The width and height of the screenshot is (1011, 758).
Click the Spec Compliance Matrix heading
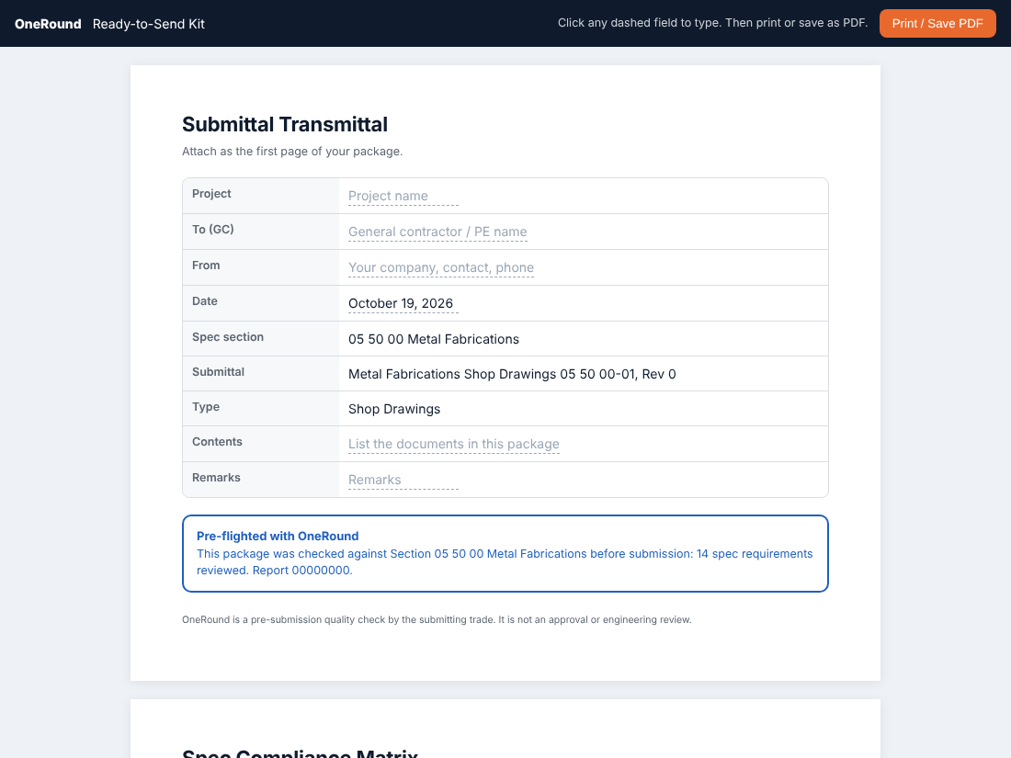click(300, 753)
